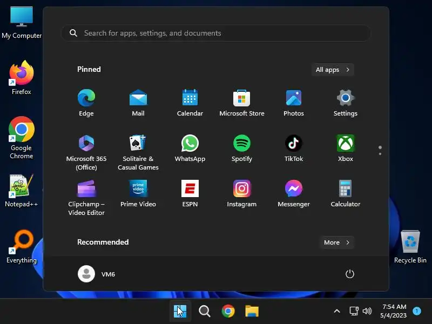Launch Spotify
Image resolution: width=432 pixels, height=324 pixels.
(241, 148)
